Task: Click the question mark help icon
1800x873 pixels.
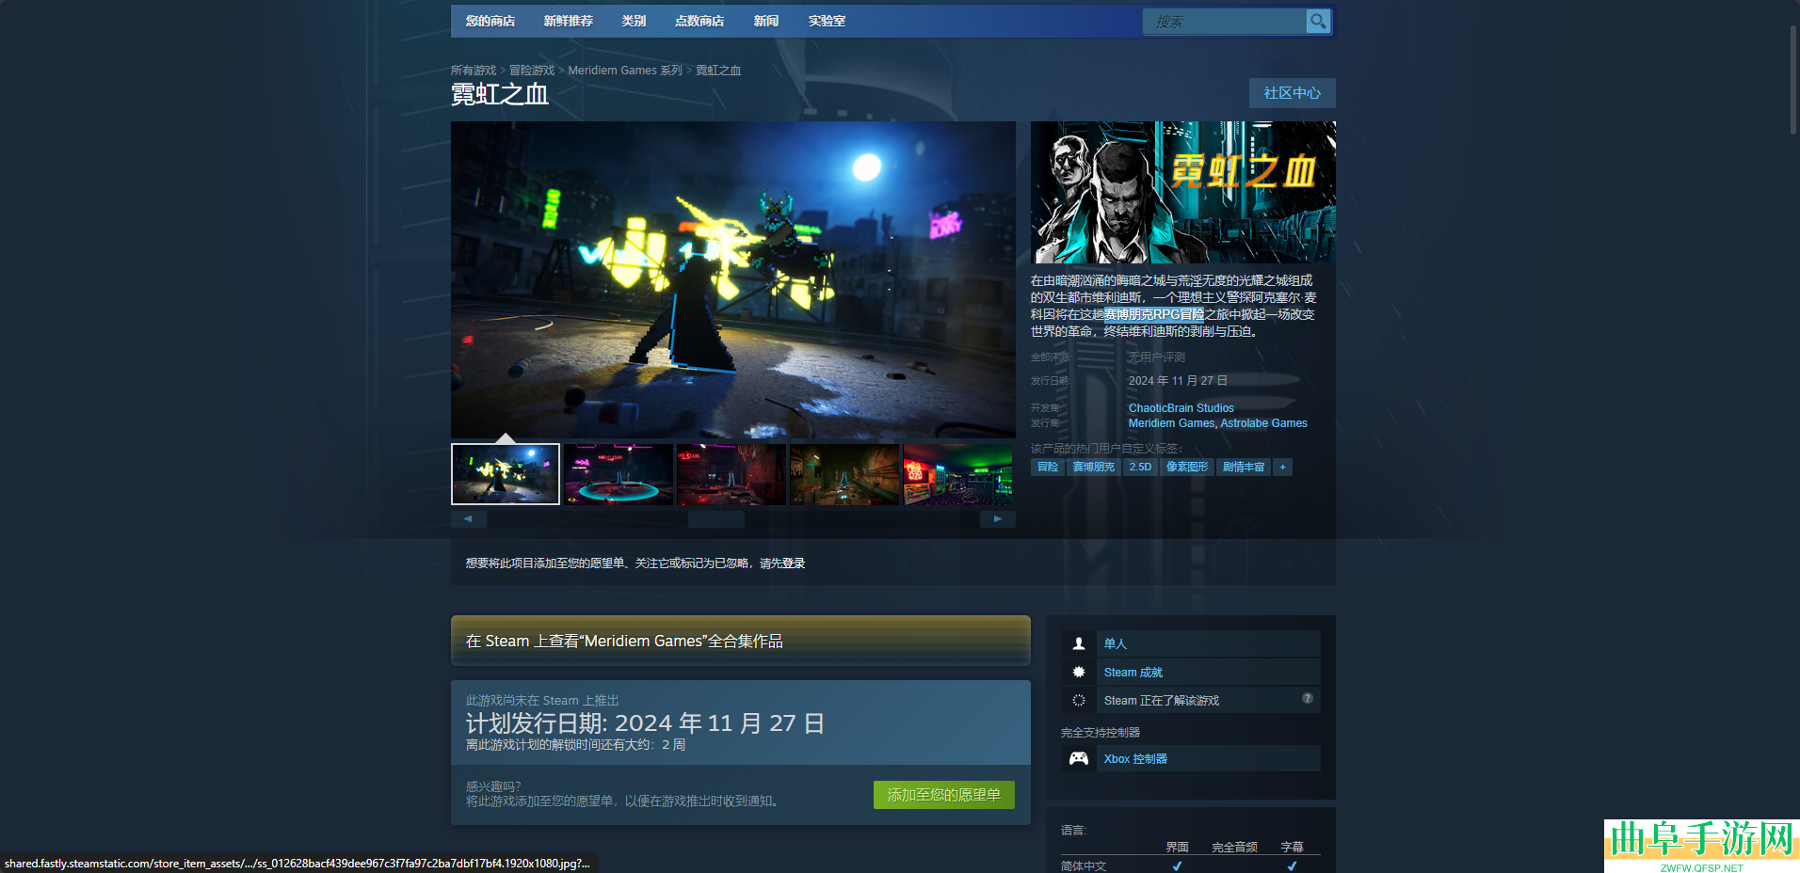Action: tap(1307, 698)
